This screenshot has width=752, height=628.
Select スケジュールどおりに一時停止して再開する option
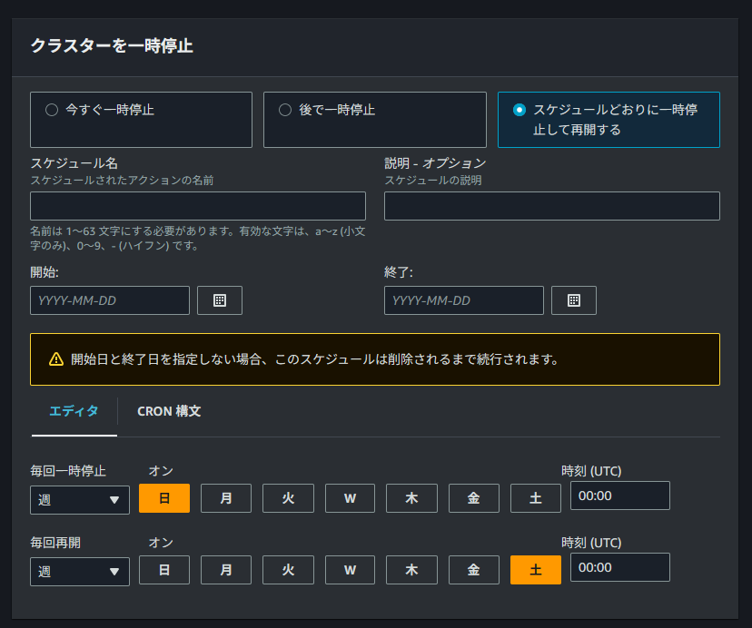pos(519,109)
